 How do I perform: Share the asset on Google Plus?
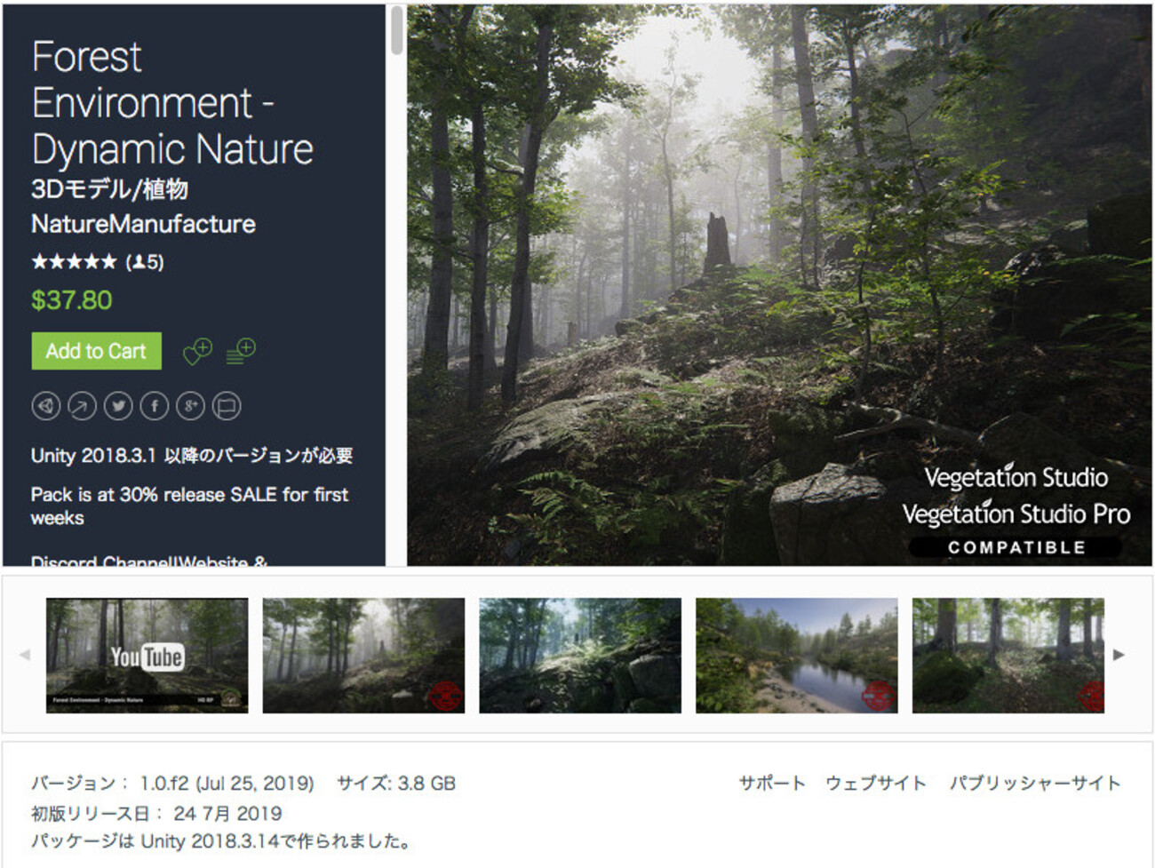(x=190, y=406)
